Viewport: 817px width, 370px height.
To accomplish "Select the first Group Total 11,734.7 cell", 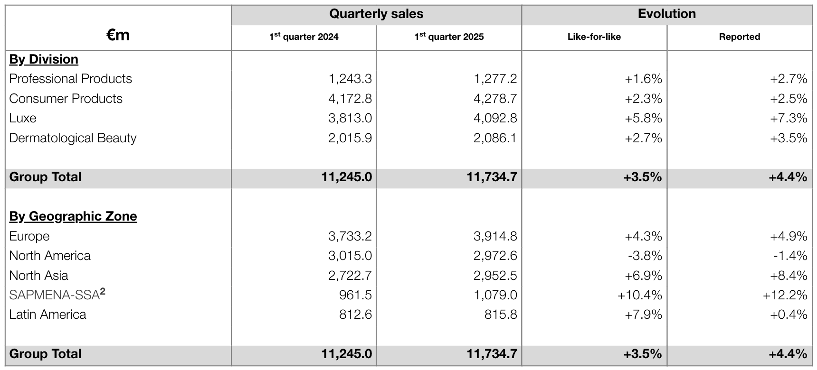I will tap(492, 177).
